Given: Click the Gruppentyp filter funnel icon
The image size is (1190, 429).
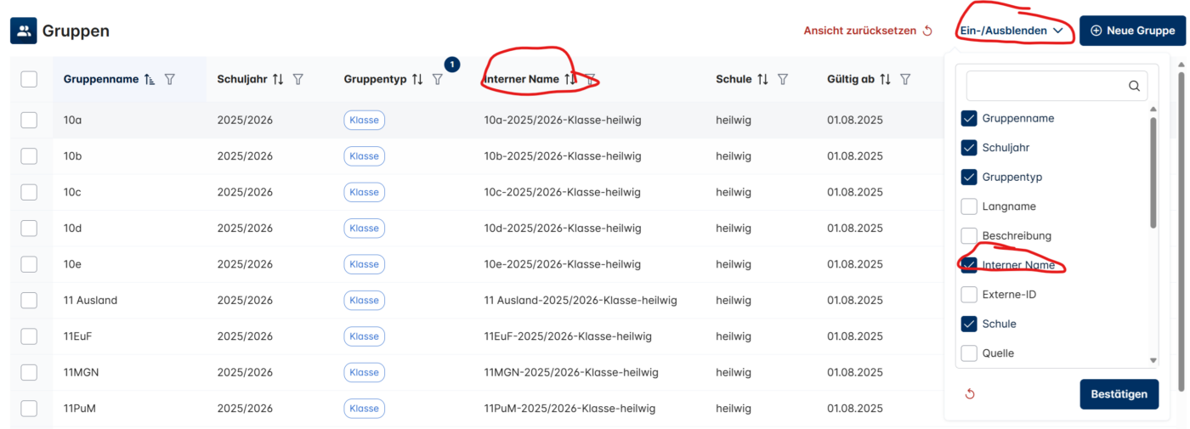Looking at the screenshot, I should tap(438, 79).
